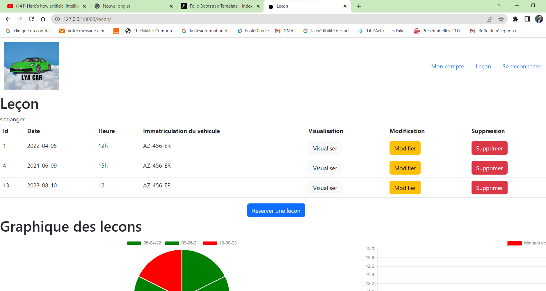Click the browser back arrow

(x=8, y=19)
